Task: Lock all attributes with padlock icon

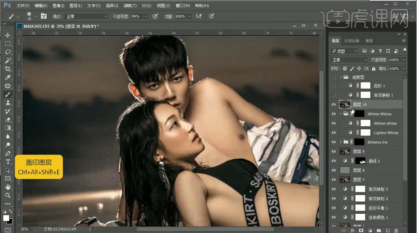Action: 373,69
